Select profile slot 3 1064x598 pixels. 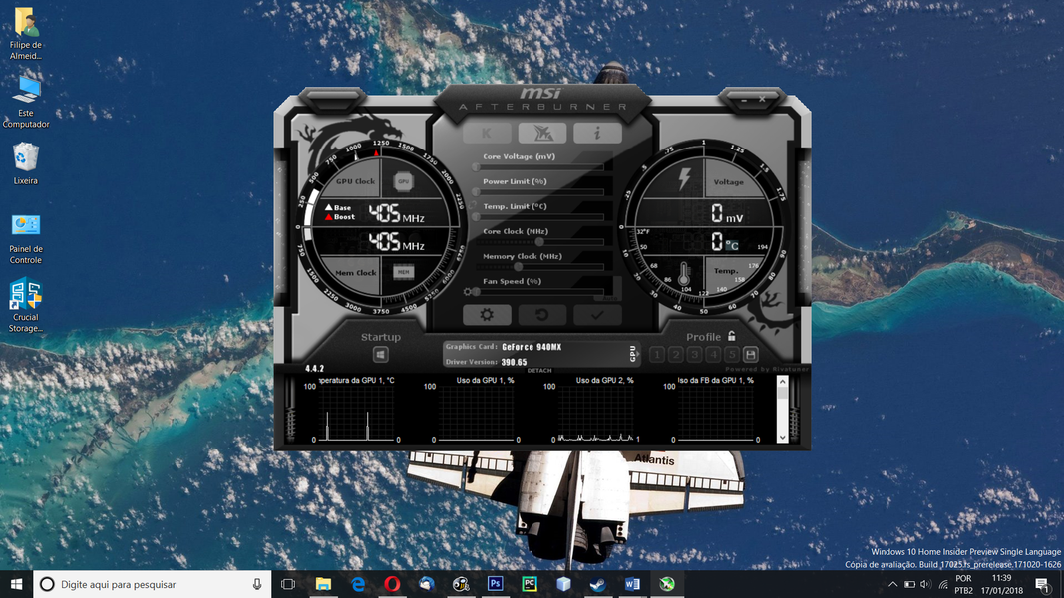coord(694,355)
